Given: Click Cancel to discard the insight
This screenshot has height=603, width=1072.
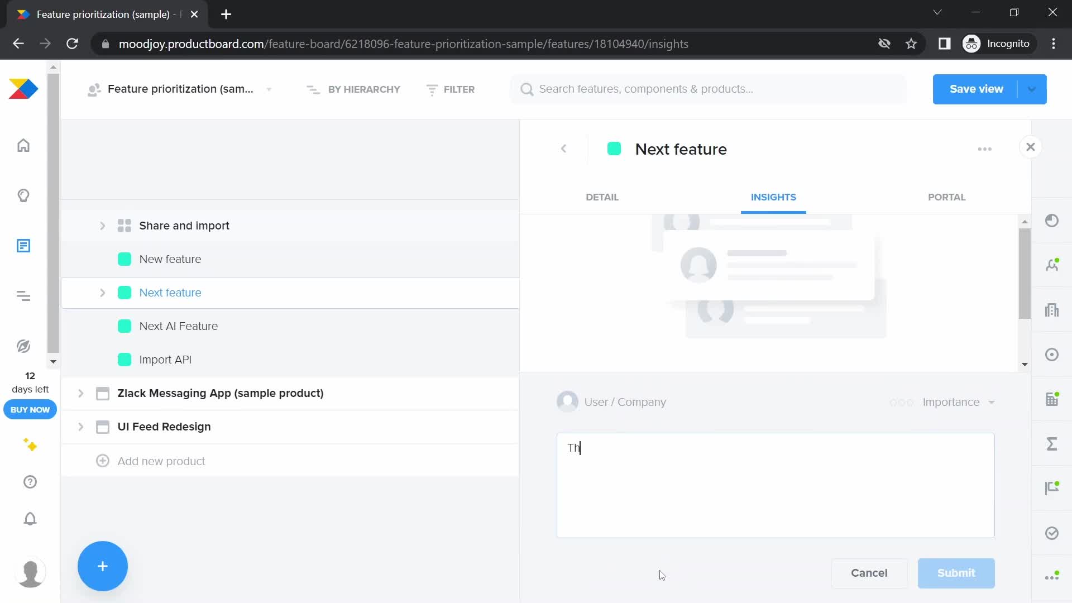Looking at the screenshot, I should [869, 573].
